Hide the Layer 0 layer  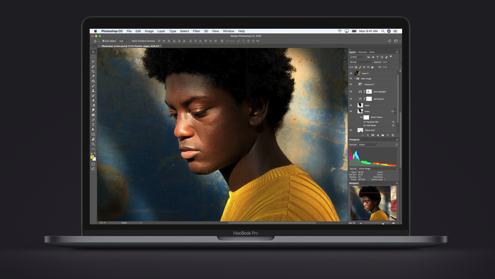[351, 74]
